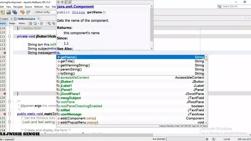This screenshot has height=141, width=251.
Task: Open the Refactor menu
Action: click(x=38, y=7)
